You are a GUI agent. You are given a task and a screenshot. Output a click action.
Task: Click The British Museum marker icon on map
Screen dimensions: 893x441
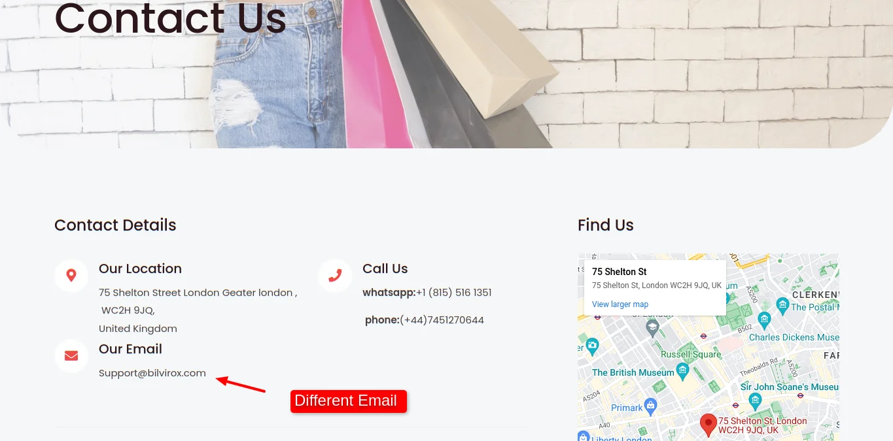click(x=683, y=372)
